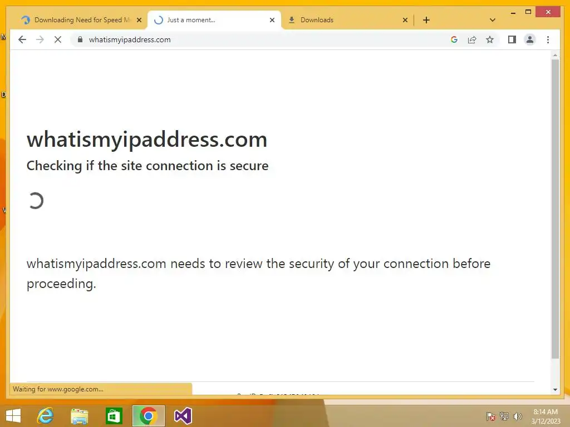This screenshot has height=427, width=570.
Task: Open a new tab
Action: [x=426, y=20]
